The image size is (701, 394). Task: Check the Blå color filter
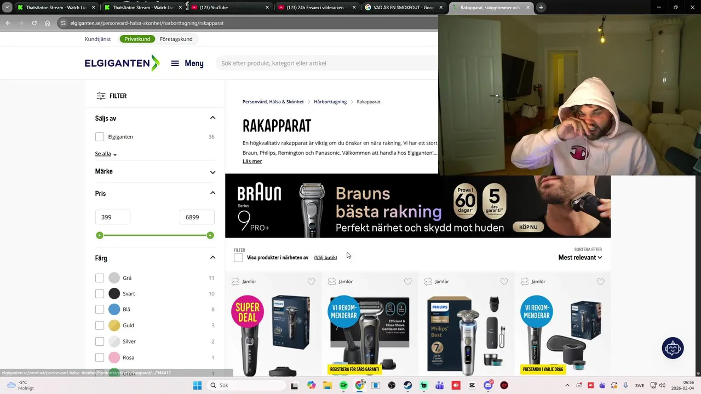[100, 310]
